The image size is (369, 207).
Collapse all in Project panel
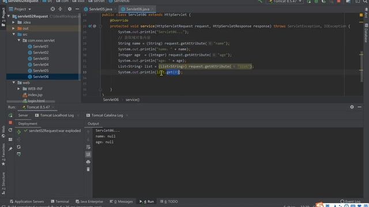pyautogui.click(x=60, y=9)
